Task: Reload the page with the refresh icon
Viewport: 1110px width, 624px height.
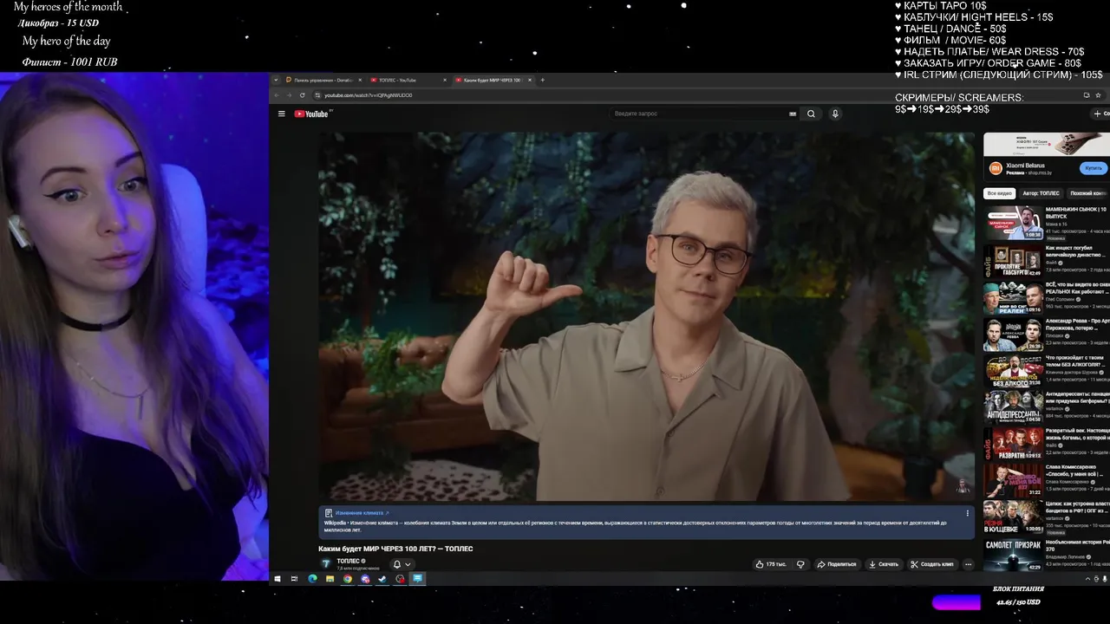Action: click(x=302, y=95)
